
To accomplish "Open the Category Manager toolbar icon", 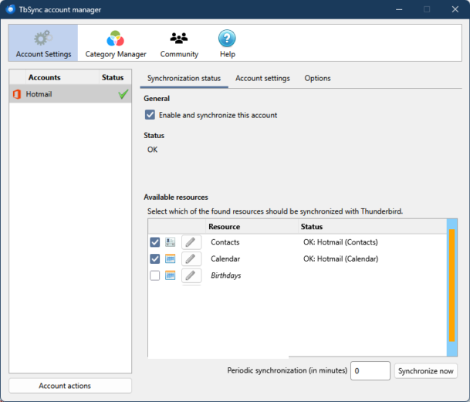I will (115, 39).
